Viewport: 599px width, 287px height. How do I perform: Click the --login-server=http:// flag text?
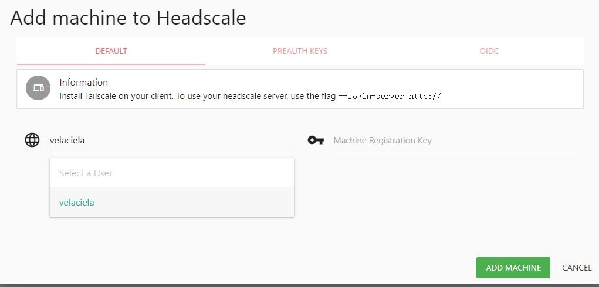coord(390,96)
